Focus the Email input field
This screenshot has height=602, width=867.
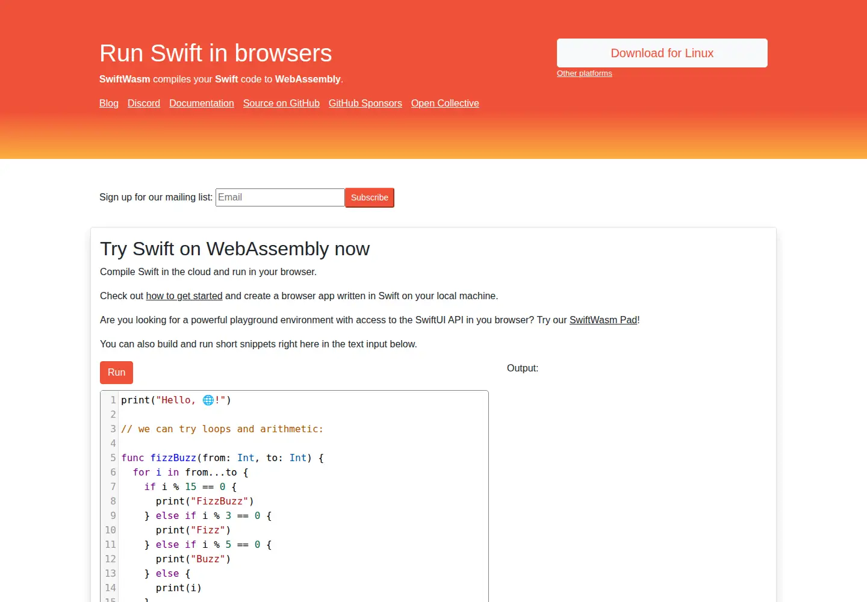280,197
